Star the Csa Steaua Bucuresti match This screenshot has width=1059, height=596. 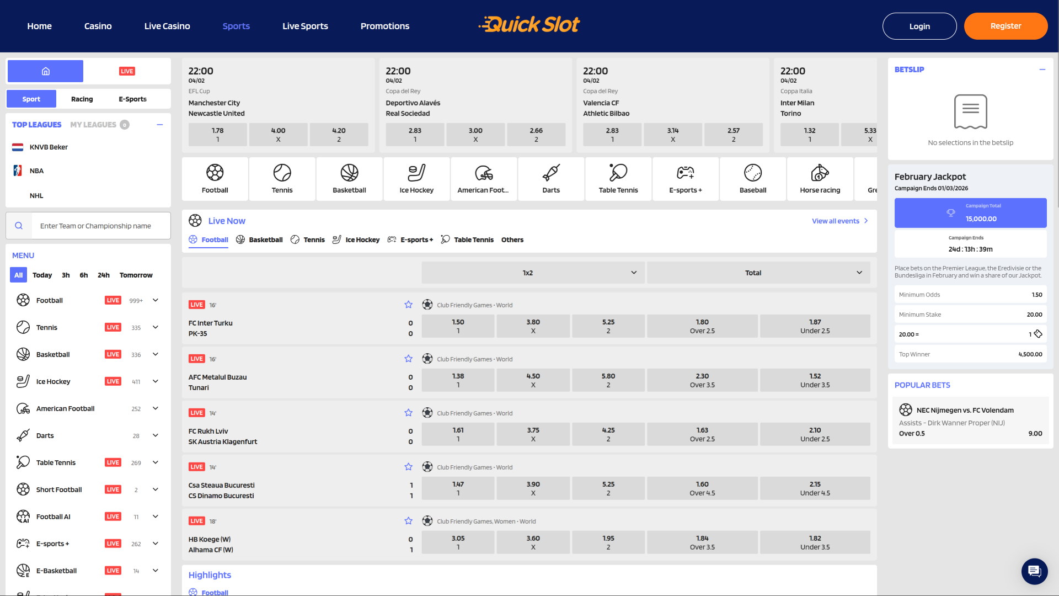[x=408, y=467]
